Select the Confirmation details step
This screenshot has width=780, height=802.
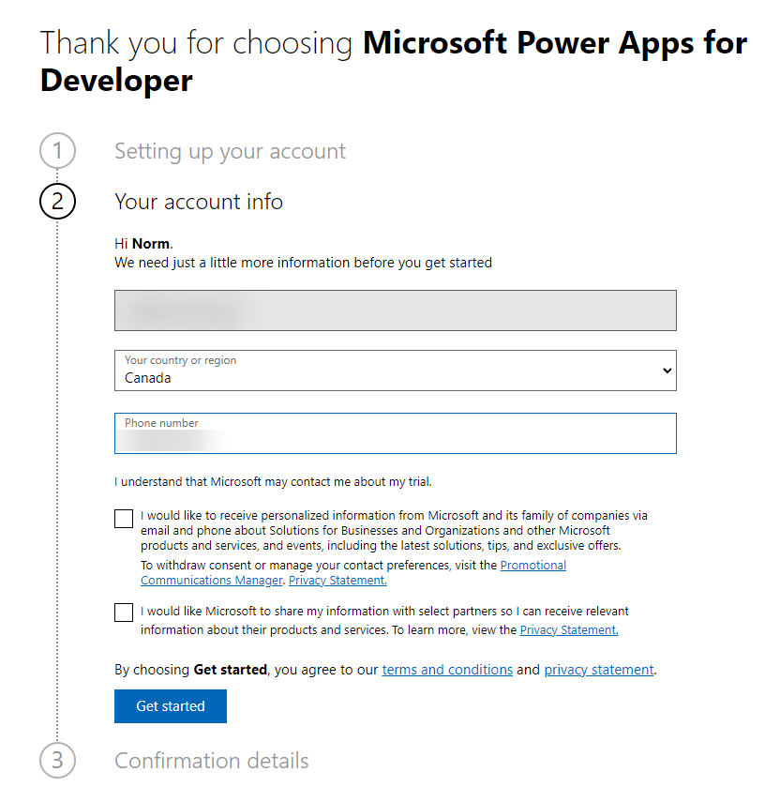tap(211, 761)
